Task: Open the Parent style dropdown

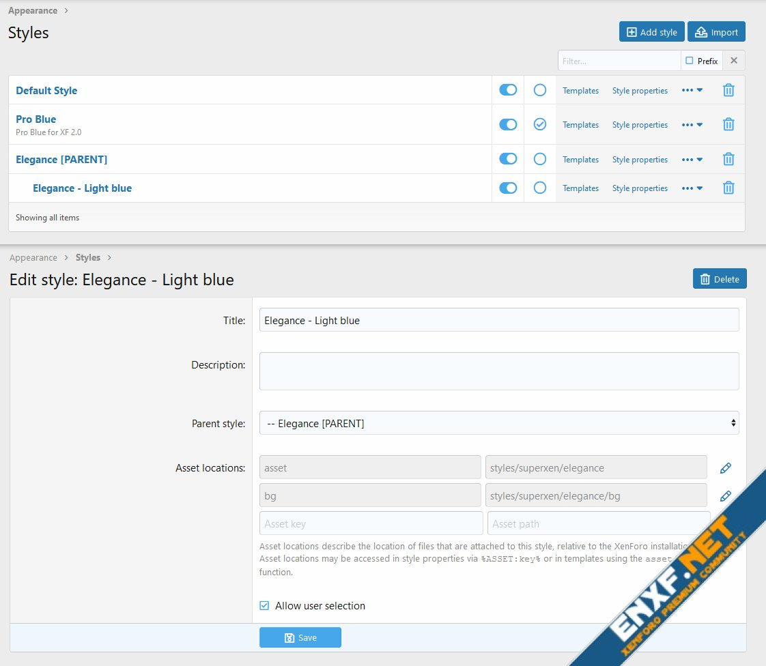Action: (499, 423)
